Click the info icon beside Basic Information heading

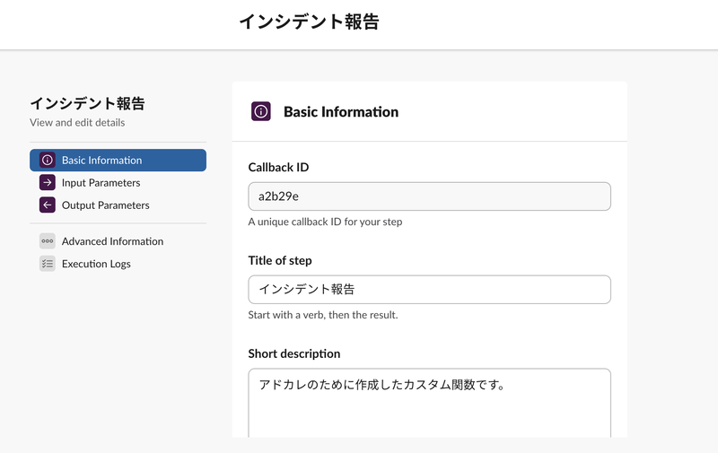point(261,111)
